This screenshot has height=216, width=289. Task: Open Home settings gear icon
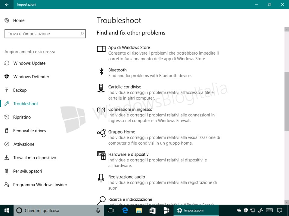tap(7, 20)
